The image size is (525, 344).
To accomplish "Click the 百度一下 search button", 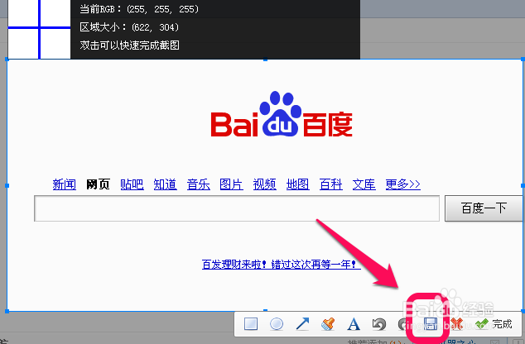I will (484, 208).
